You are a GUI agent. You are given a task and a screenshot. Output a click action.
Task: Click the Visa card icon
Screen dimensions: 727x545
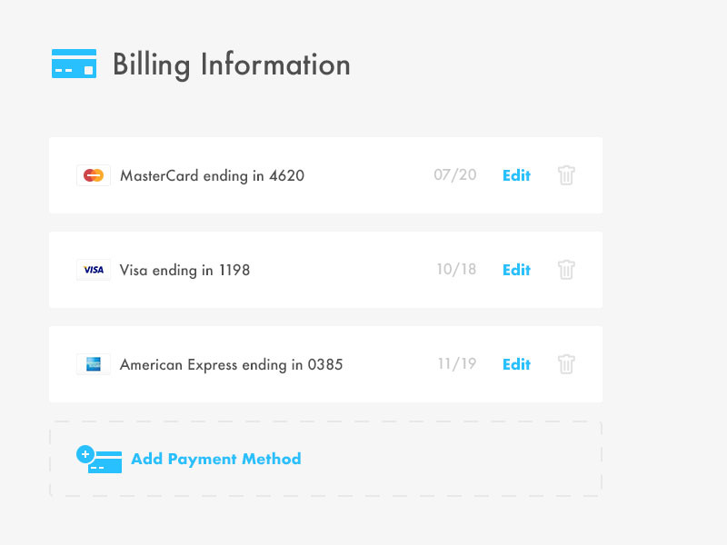94,270
